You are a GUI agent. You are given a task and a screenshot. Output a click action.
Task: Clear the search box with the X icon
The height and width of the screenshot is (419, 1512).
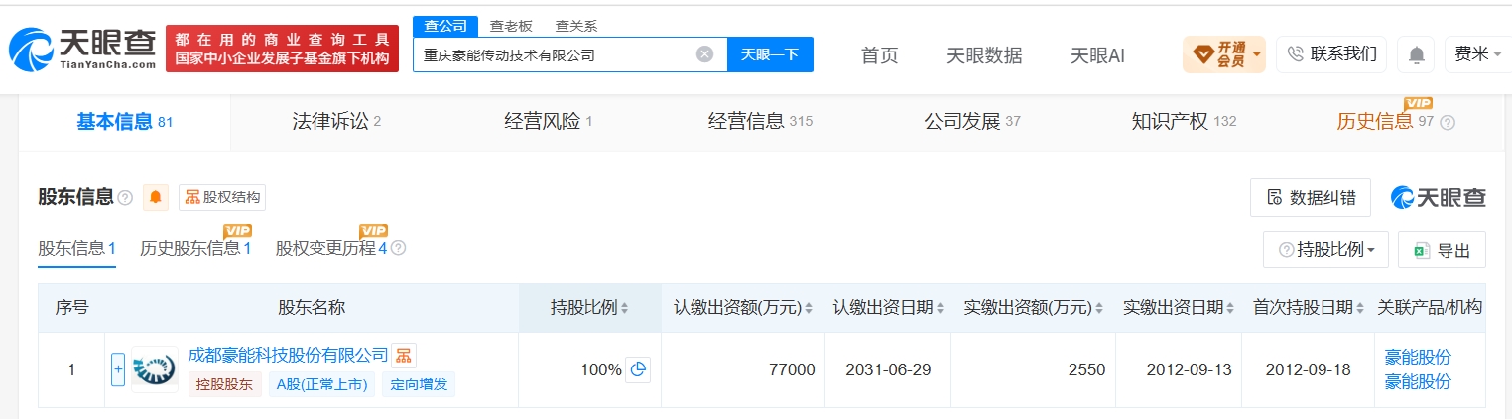point(704,54)
